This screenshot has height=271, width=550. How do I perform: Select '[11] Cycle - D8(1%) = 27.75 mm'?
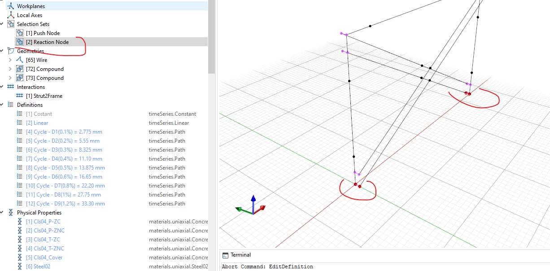(x=63, y=194)
